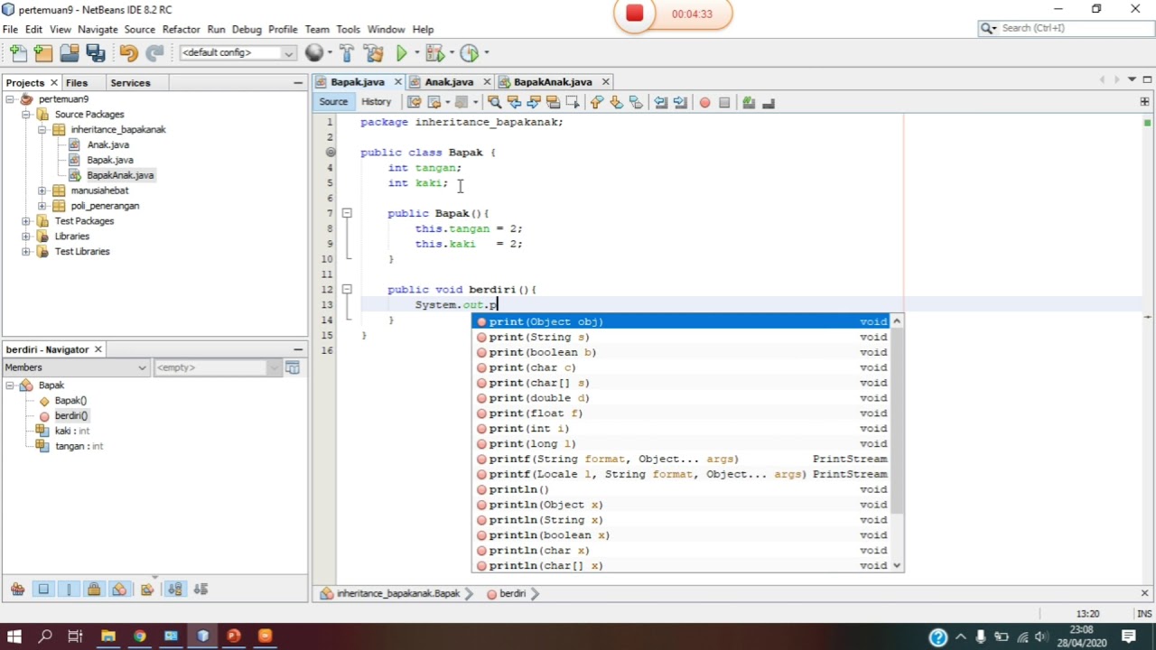Click the Windows Start button
The width and height of the screenshot is (1156, 650).
(x=14, y=636)
